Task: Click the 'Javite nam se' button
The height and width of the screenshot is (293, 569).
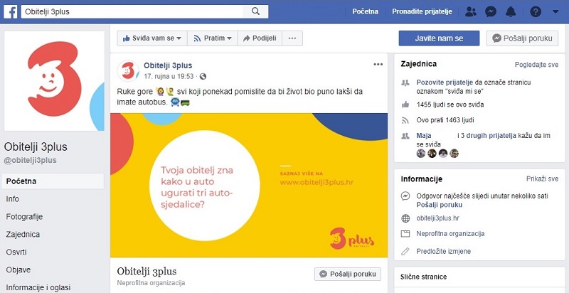Action: click(439, 38)
